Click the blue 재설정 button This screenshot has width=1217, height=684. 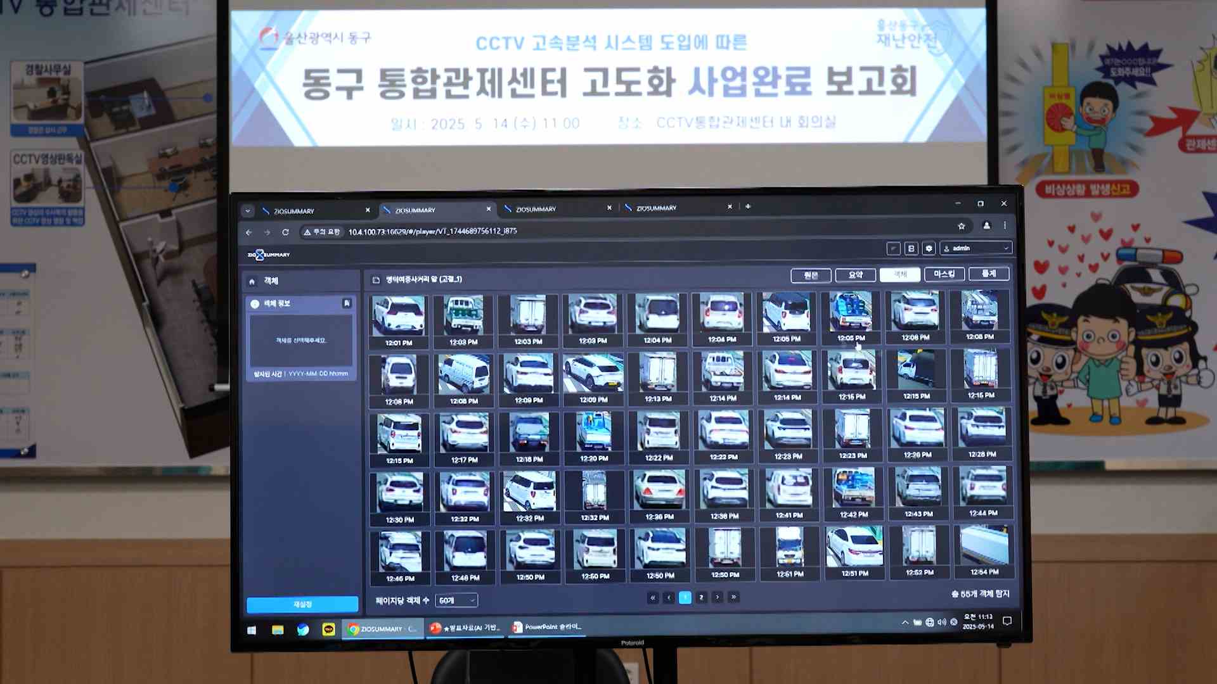302,604
